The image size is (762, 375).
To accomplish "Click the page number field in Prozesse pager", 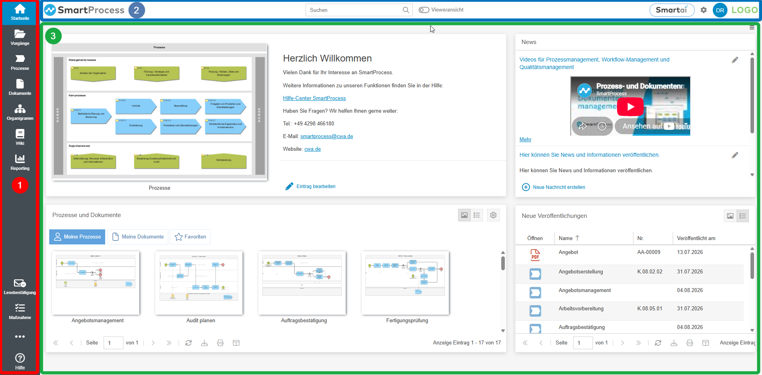I will point(114,343).
